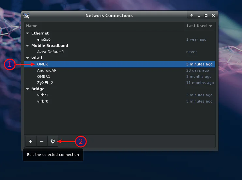The image size is (242, 180).
Task: Click the Network Connections window icon
Action: 26,15
